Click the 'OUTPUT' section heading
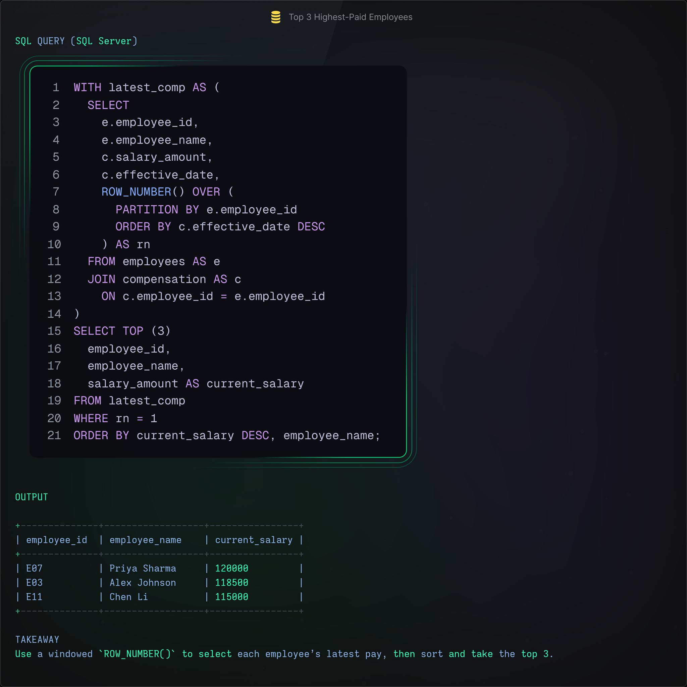The width and height of the screenshot is (687, 687). click(x=31, y=497)
